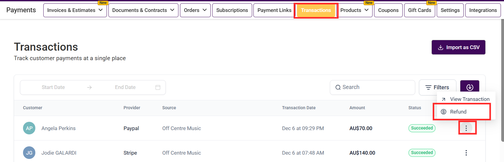Switch to the Subscriptions tab
The image size is (504, 162).
pyautogui.click(x=232, y=10)
